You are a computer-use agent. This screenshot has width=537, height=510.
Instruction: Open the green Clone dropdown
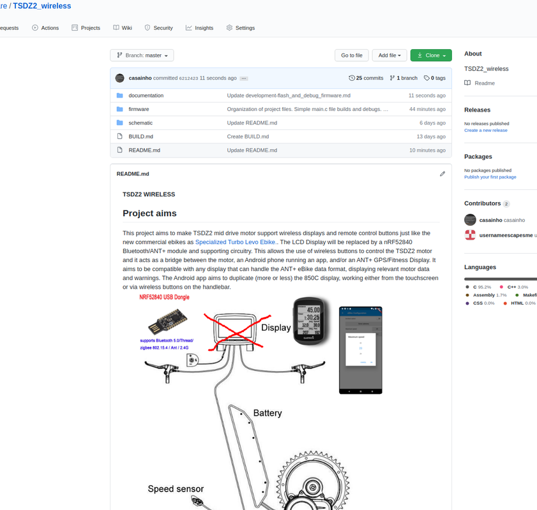point(431,55)
